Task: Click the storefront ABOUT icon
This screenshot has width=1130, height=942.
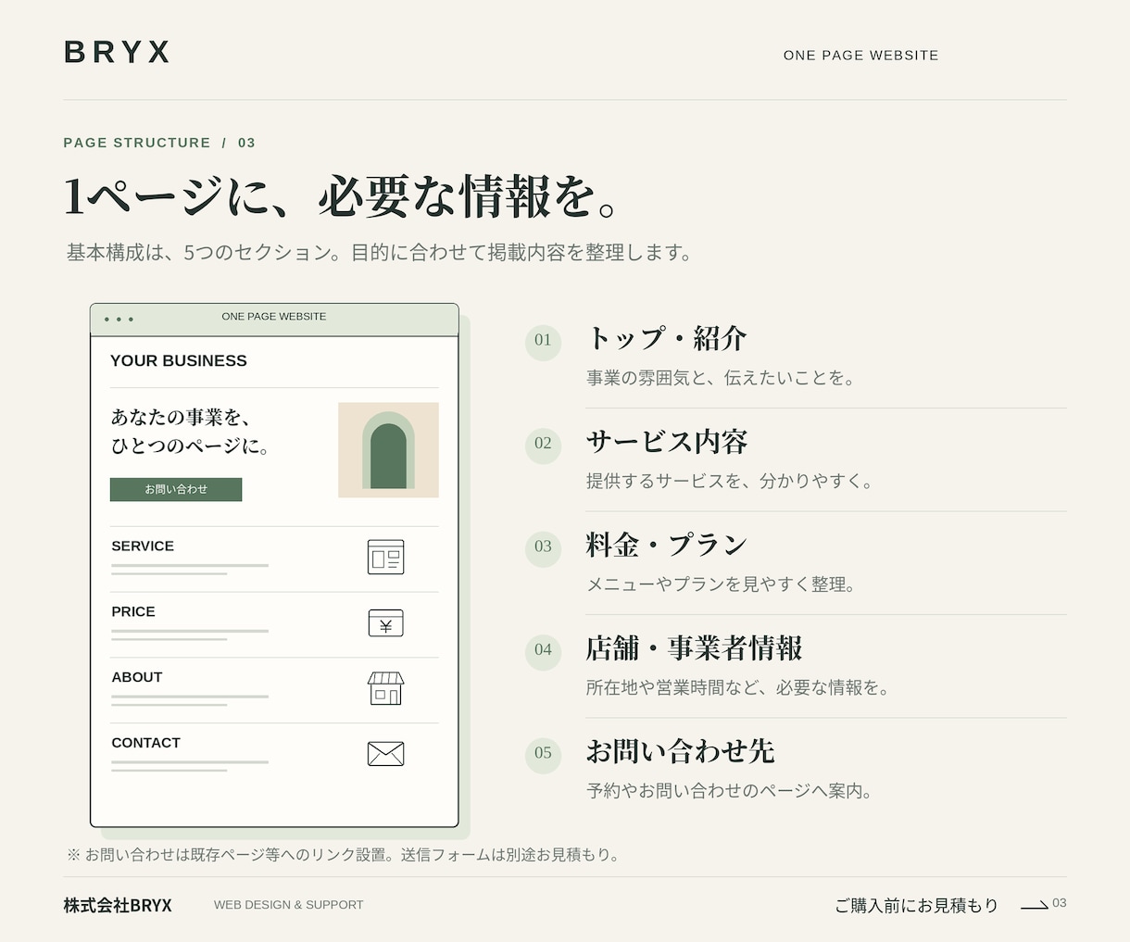Action: tap(385, 688)
